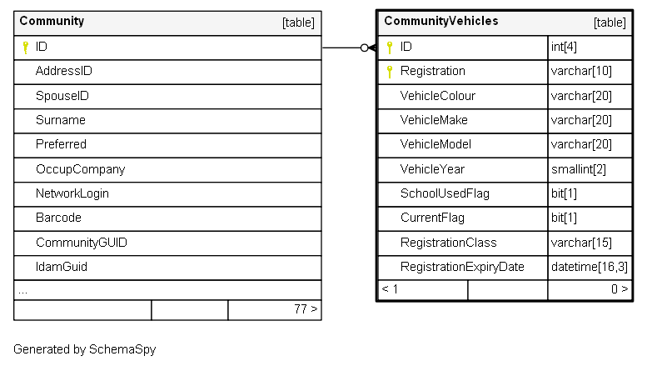Select the SpouseID column row

(x=167, y=96)
